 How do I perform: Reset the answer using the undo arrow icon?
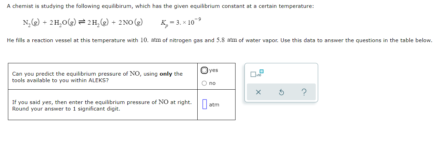281,92
